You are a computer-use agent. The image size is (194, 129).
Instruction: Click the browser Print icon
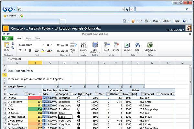tap(146, 21)
